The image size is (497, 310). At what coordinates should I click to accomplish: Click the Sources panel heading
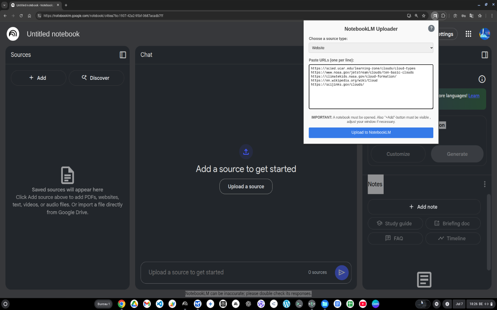21,55
